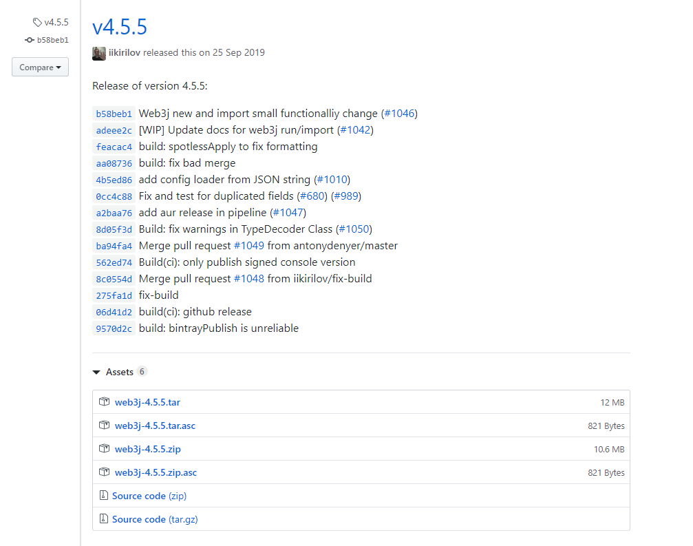The width and height of the screenshot is (693, 546).
Task: Open commit a2baa76
Action: point(114,213)
